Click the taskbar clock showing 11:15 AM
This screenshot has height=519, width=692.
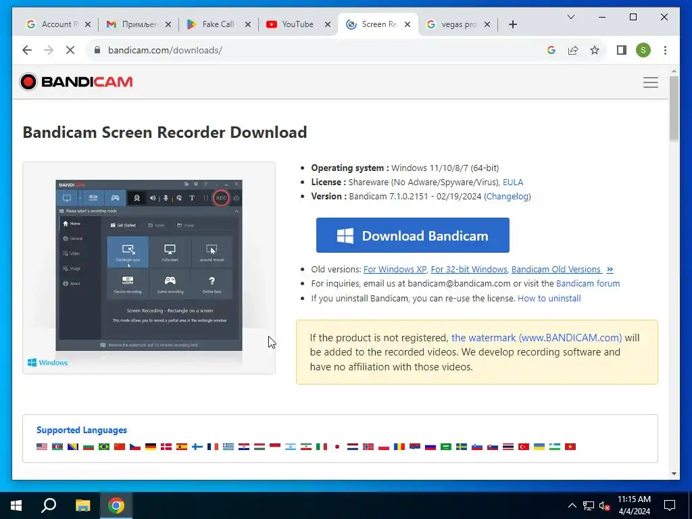tap(634, 505)
